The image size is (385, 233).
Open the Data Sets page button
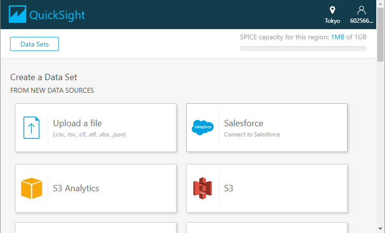[x=35, y=44]
